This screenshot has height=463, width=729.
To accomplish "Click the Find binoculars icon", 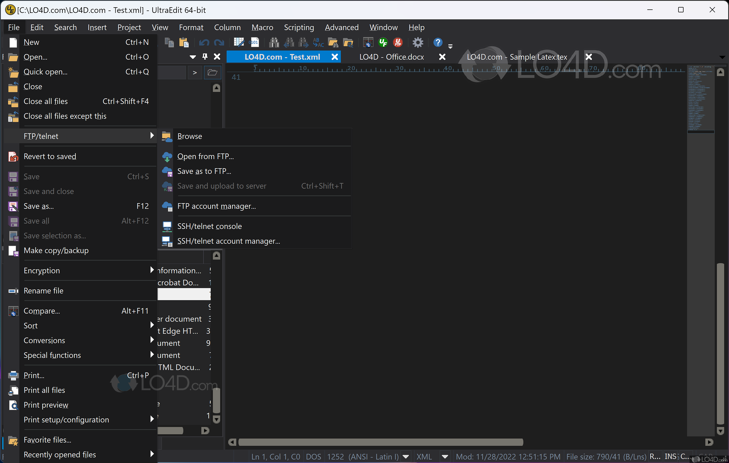I will pos(274,42).
